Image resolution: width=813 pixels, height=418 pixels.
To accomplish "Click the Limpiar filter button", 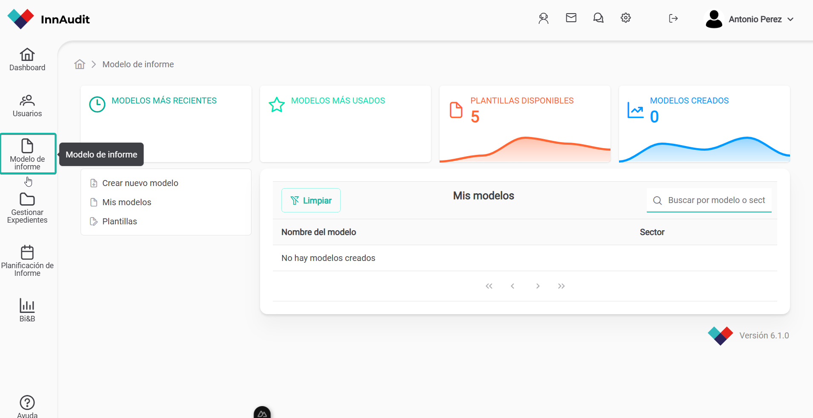I will tap(311, 200).
